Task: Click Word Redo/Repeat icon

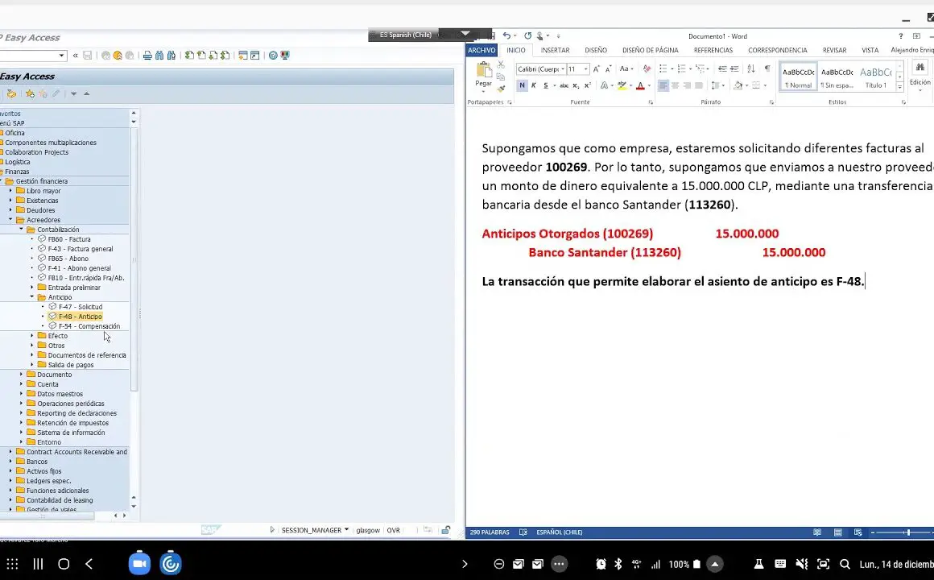Action: pyautogui.click(x=527, y=35)
